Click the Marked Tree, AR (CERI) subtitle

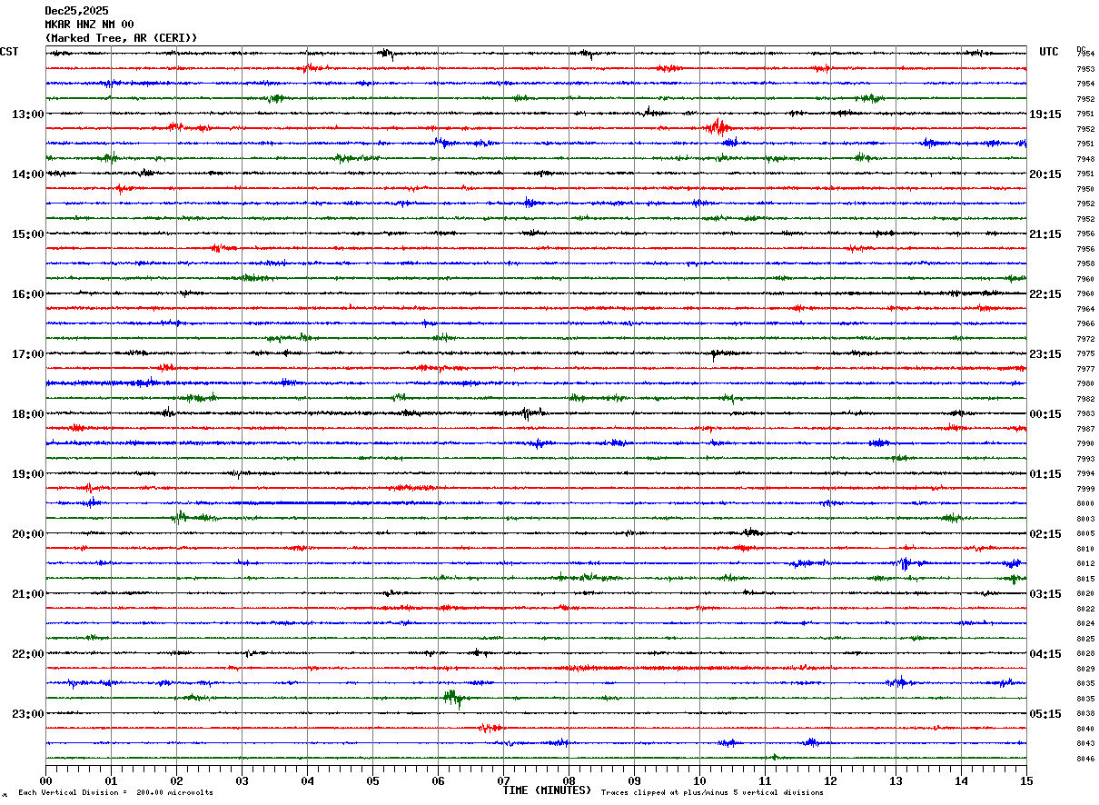tap(121, 38)
